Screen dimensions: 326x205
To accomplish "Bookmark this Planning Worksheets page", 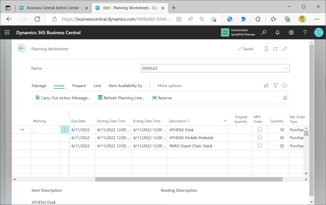I will tap(266, 49).
